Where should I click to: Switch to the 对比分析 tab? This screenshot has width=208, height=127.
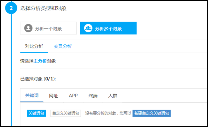(34, 46)
